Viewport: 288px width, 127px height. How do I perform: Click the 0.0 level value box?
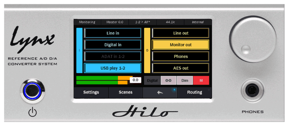135,80
